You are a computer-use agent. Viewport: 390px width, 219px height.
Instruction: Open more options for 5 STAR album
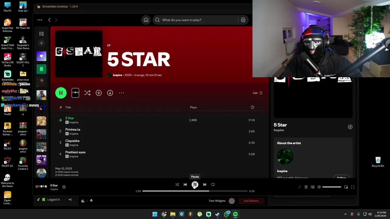121,93
